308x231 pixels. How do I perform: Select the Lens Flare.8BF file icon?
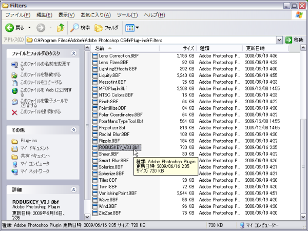click(95, 63)
